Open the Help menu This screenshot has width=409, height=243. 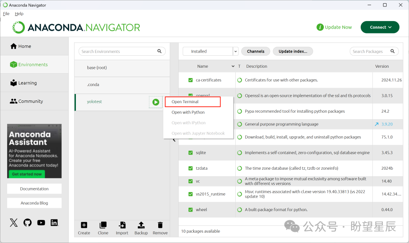coord(19,14)
